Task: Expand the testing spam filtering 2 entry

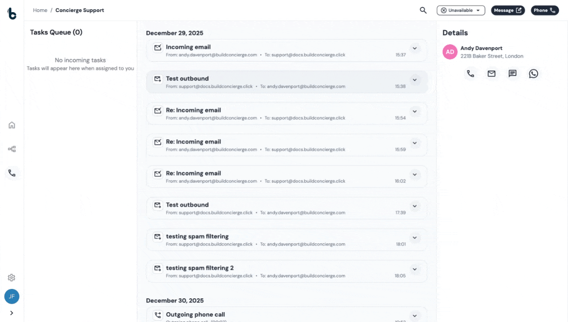Action: tap(415, 269)
